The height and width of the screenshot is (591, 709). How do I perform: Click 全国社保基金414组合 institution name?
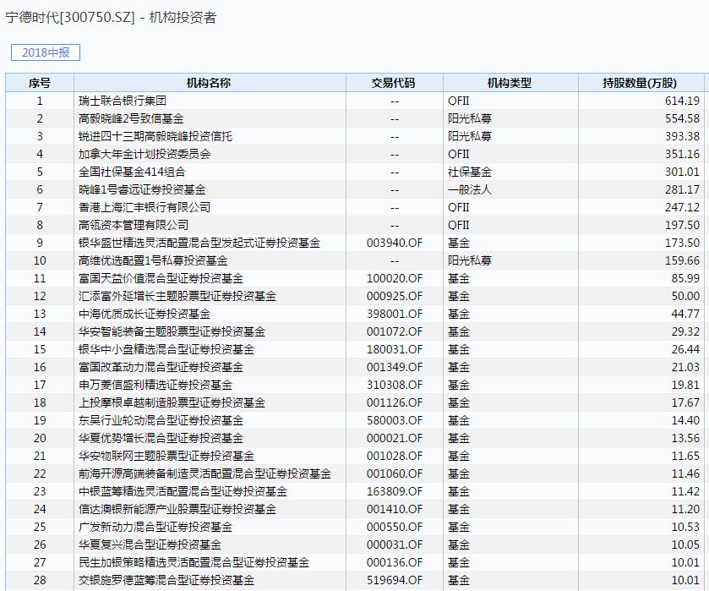pos(131,172)
